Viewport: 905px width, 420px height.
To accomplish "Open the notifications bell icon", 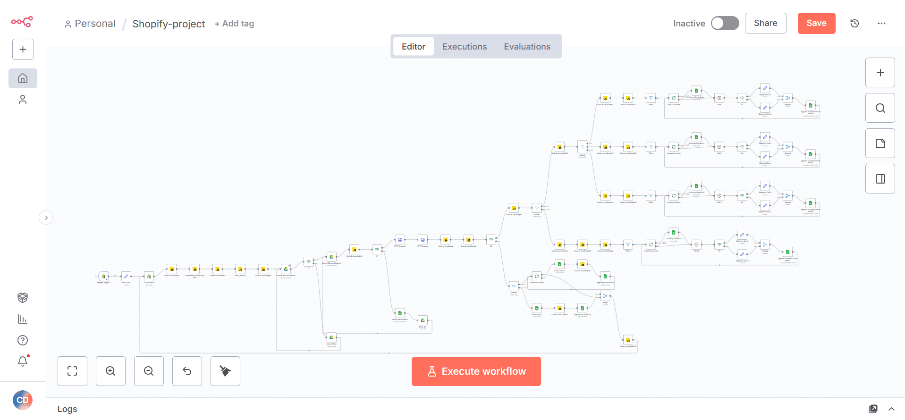I will click(x=23, y=361).
